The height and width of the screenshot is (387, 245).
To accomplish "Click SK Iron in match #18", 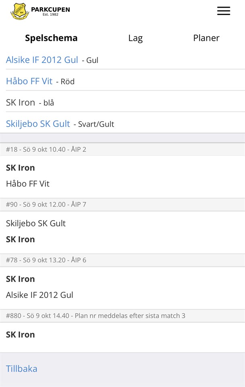I will click(x=21, y=168).
